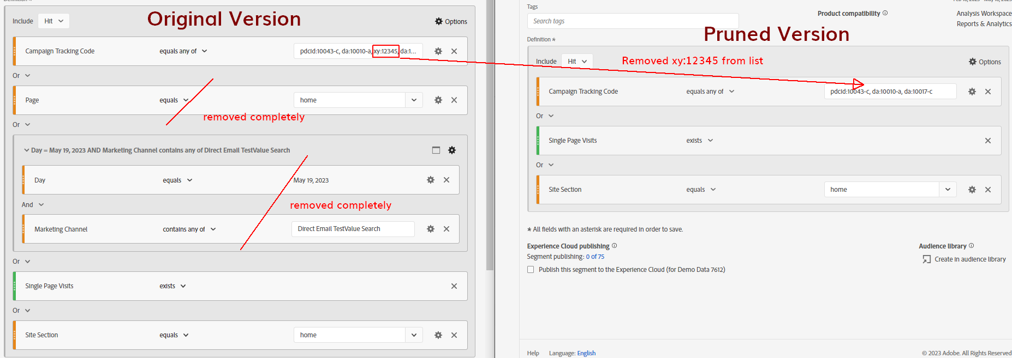This screenshot has width=1012, height=358.
Task: Delete the pruned Single Page Visits rule
Action: click(x=987, y=141)
